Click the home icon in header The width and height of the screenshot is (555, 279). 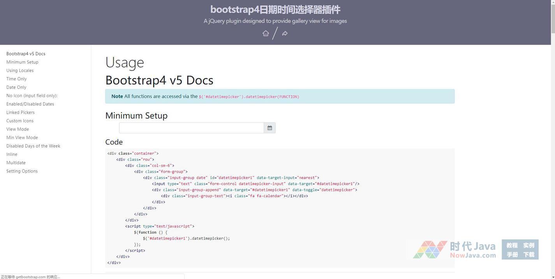pyautogui.click(x=266, y=33)
